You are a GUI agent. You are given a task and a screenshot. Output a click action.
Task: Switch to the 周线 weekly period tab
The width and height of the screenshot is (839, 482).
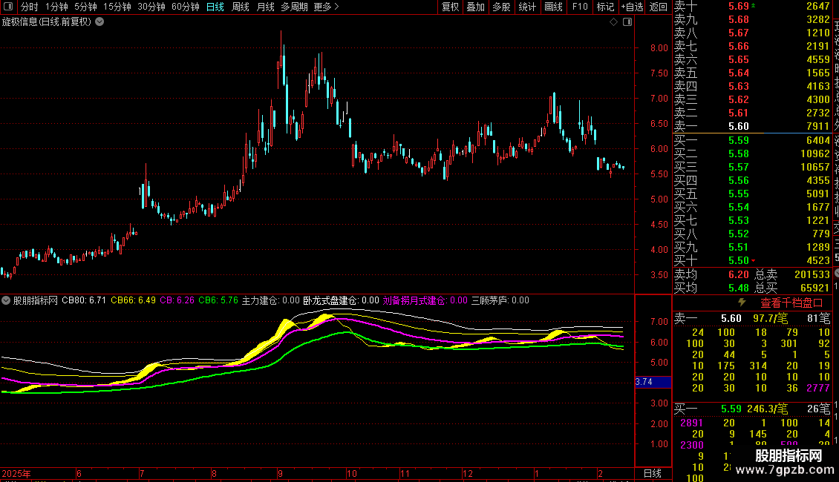241,7
